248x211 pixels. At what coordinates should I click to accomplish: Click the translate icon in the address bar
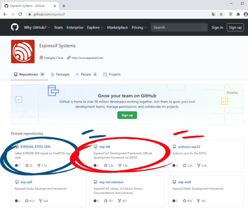pyautogui.click(x=214, y=14)
